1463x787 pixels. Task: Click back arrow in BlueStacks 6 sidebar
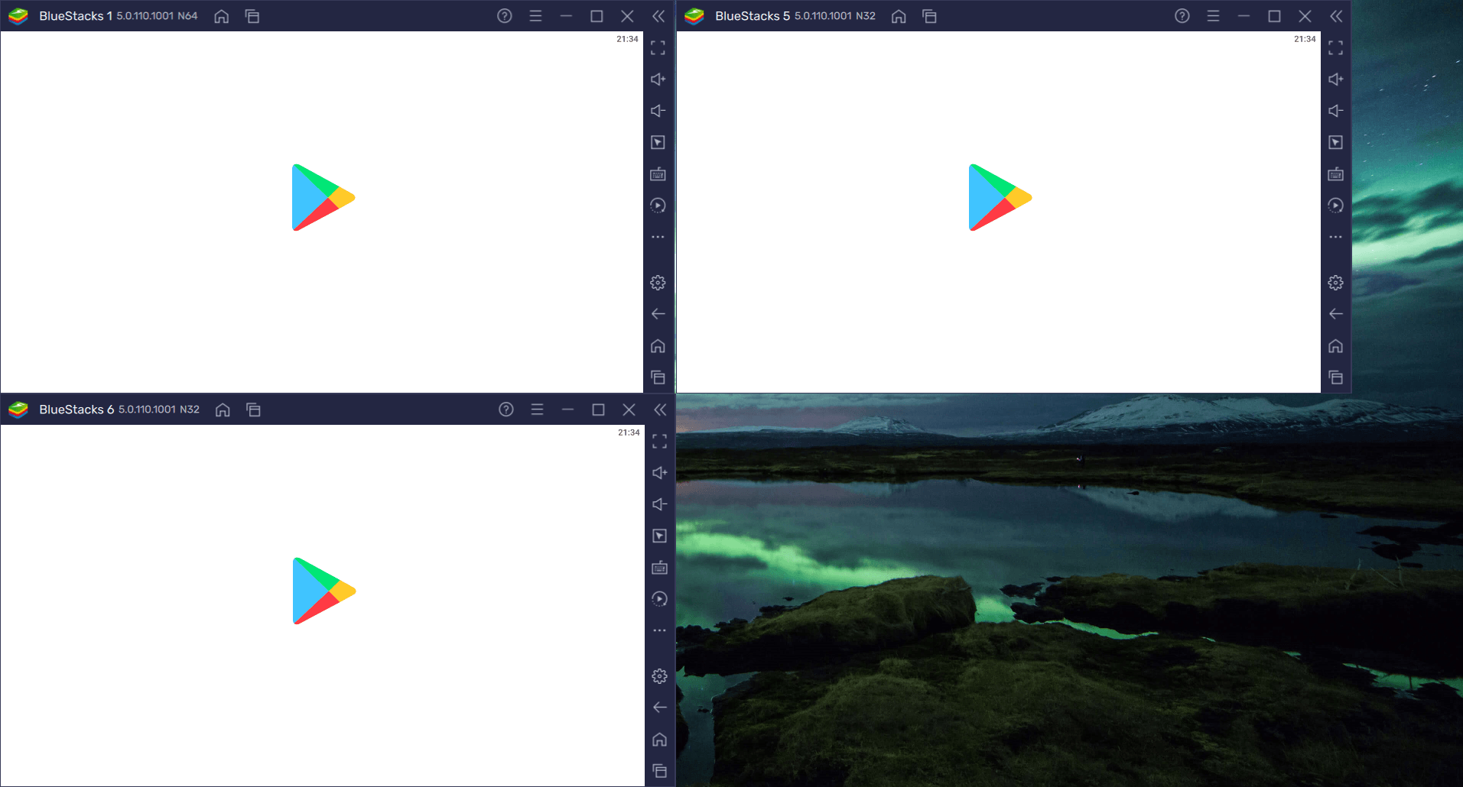point(659,708)
